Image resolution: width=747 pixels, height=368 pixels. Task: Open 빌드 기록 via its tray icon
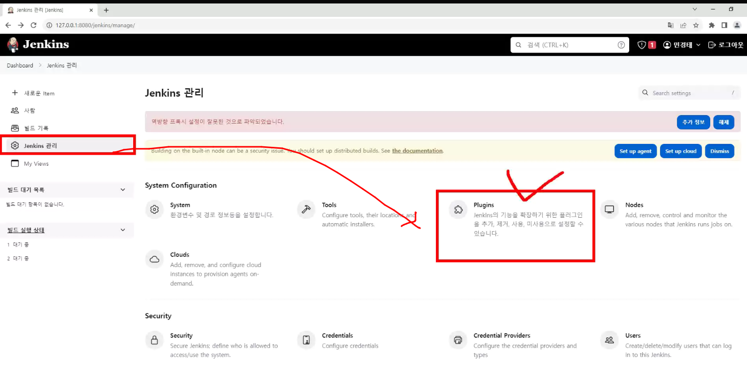(15, 128)
